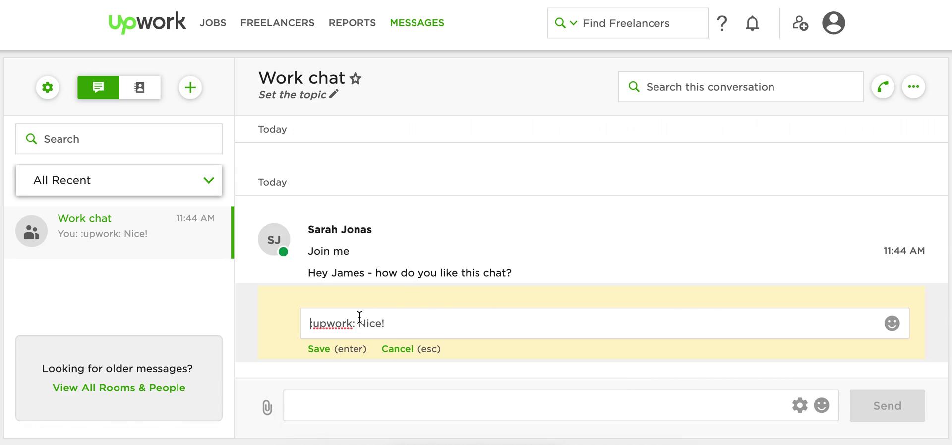Switch to the contacts list tab
This screenshot has height=445, width=952.
pos(140,88)
